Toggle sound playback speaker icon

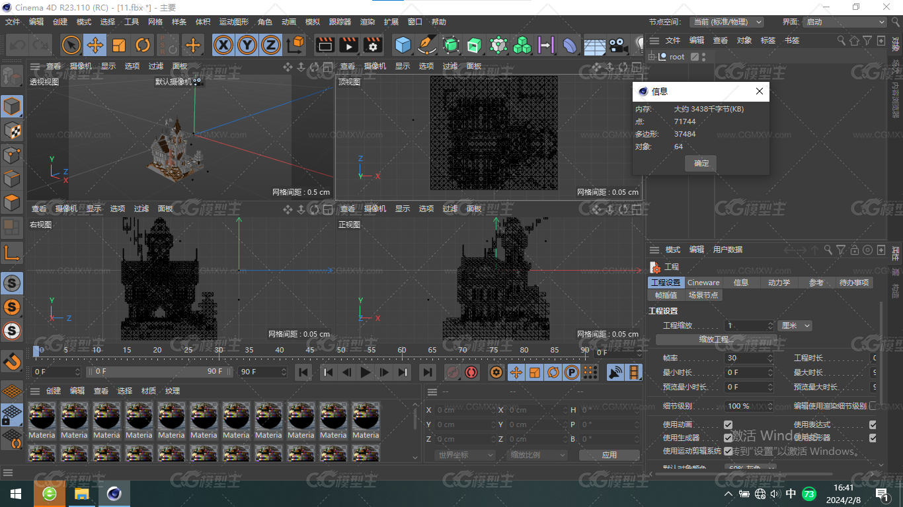[615, 372]
